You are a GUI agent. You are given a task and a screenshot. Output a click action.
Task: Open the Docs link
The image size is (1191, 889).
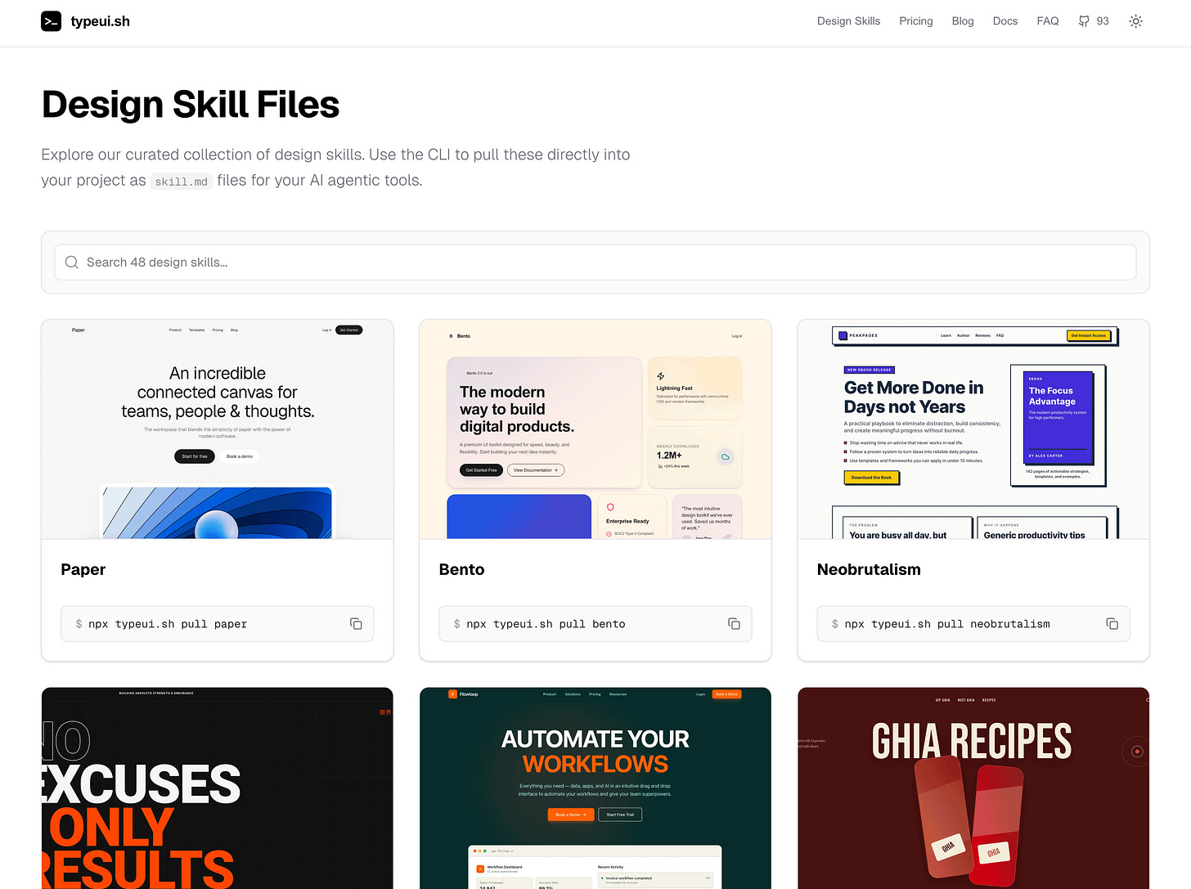(1004, 21)
